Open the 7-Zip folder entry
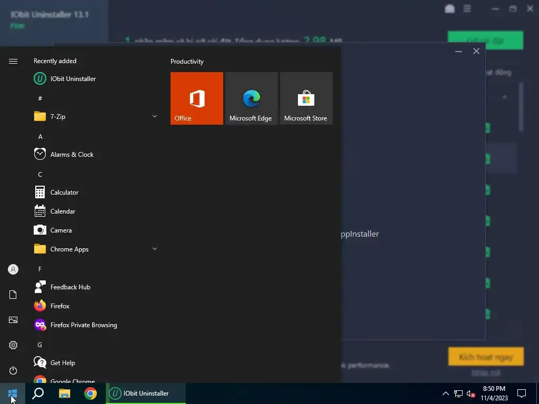The height and width of the screenshot is (404, 539). [96, 116]
